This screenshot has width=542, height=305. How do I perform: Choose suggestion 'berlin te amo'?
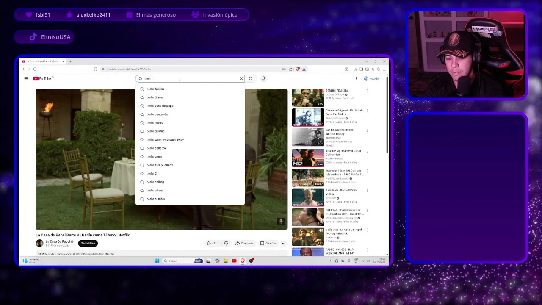click(190, 131)
